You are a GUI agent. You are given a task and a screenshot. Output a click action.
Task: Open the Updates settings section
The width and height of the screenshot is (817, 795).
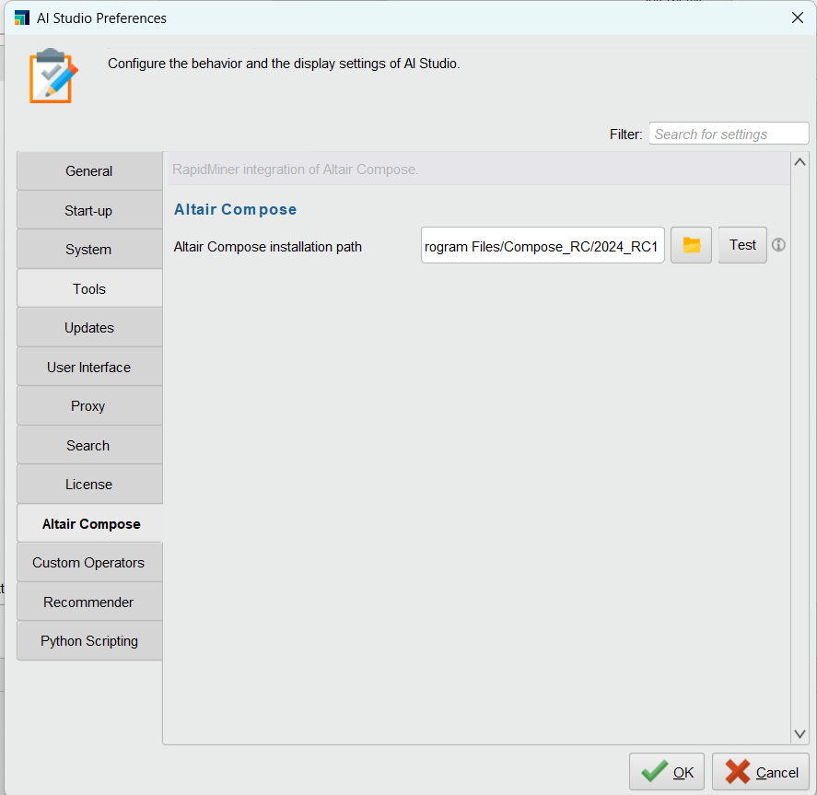click(x=88, y=327)
